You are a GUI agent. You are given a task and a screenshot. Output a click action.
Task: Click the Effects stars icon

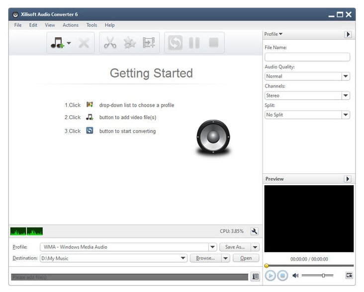(x=129, y=43)
